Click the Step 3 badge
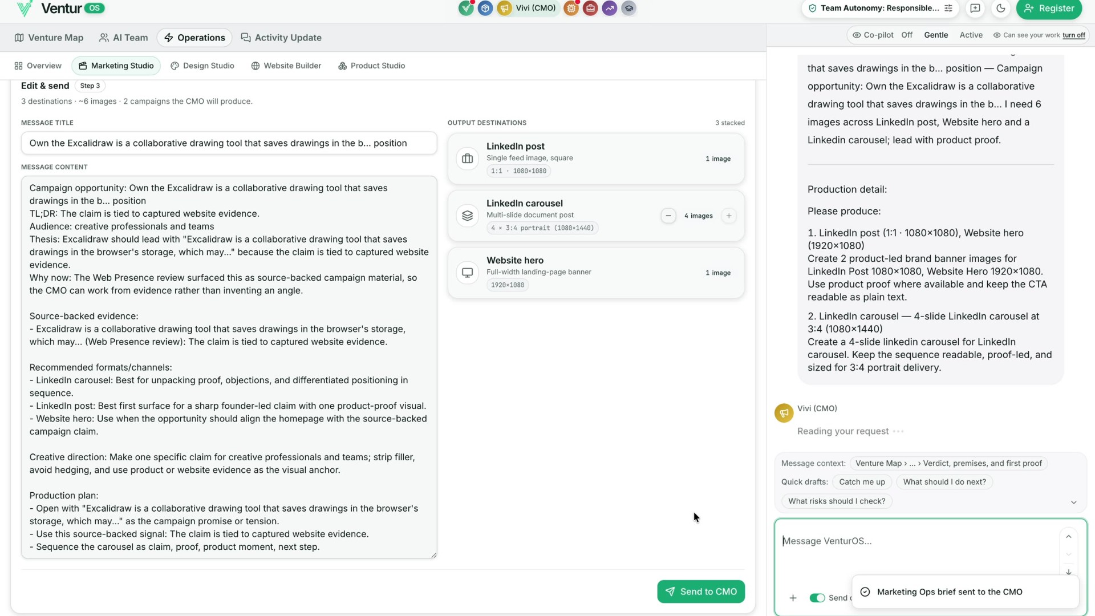1095x616 pixels. pyautogui.click(x=90, y=86)
